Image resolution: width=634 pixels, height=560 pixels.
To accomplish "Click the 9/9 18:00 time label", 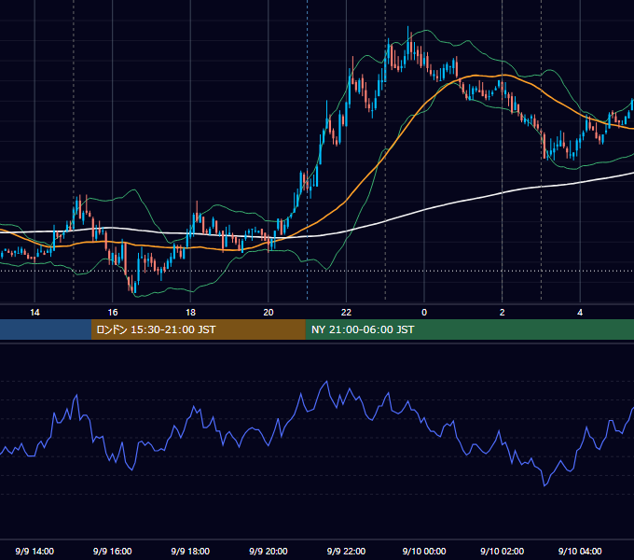I will (190, 551).
